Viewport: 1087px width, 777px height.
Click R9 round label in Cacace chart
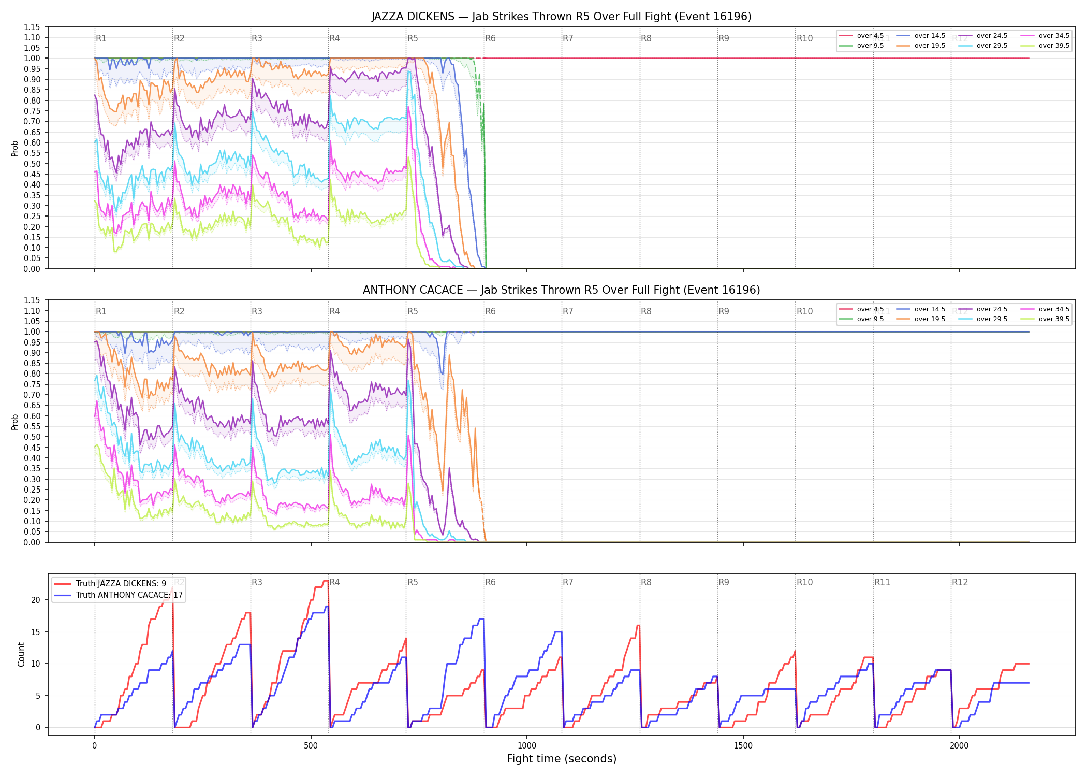pyautogui.click(x=724, y=311)
